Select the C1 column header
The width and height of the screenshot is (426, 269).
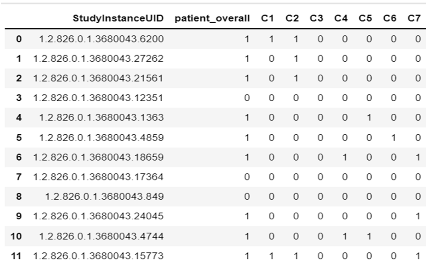[x=267, y=18]
